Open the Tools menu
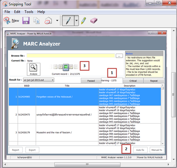 [29, 12]
